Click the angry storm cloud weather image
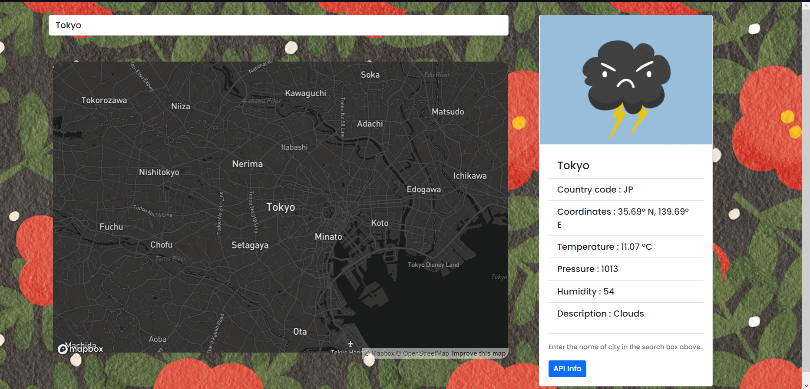The height and width of the screenshot is (389, 810). pos(626,80)
